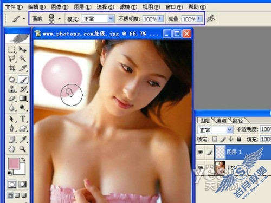271x203 pixels.
Task: Select the Magic Wand tool
Action: [x=23, y=58]
